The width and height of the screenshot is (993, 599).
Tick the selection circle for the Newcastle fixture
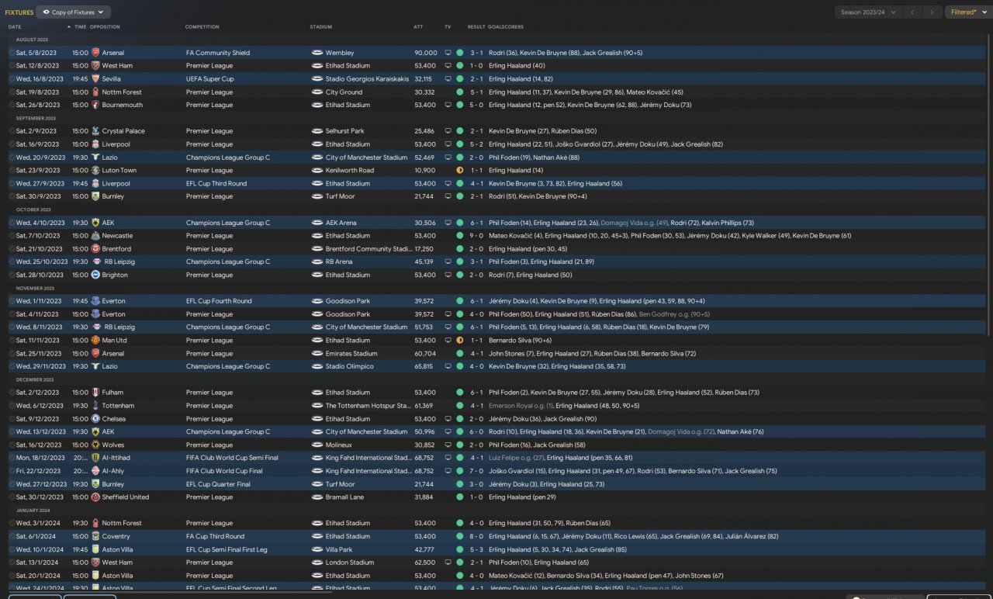pos(12,236)
